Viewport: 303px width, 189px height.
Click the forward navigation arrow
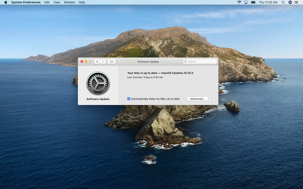click(103, 61)
